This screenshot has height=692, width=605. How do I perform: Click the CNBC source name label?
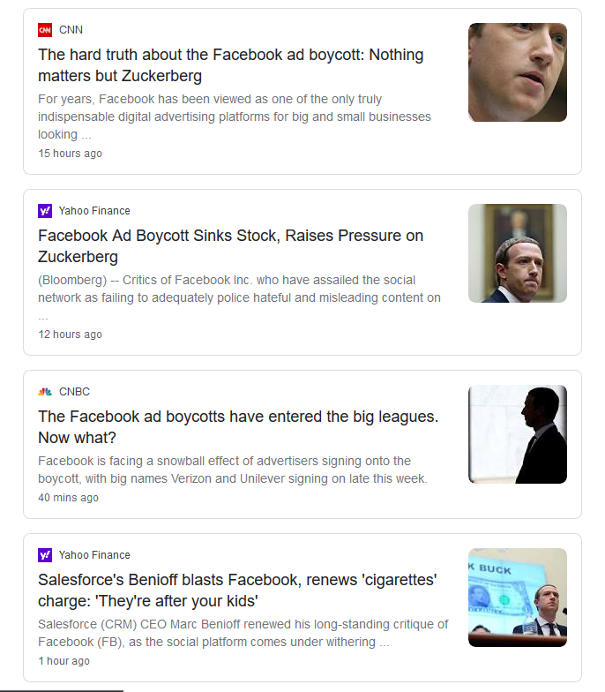point(74,392)
